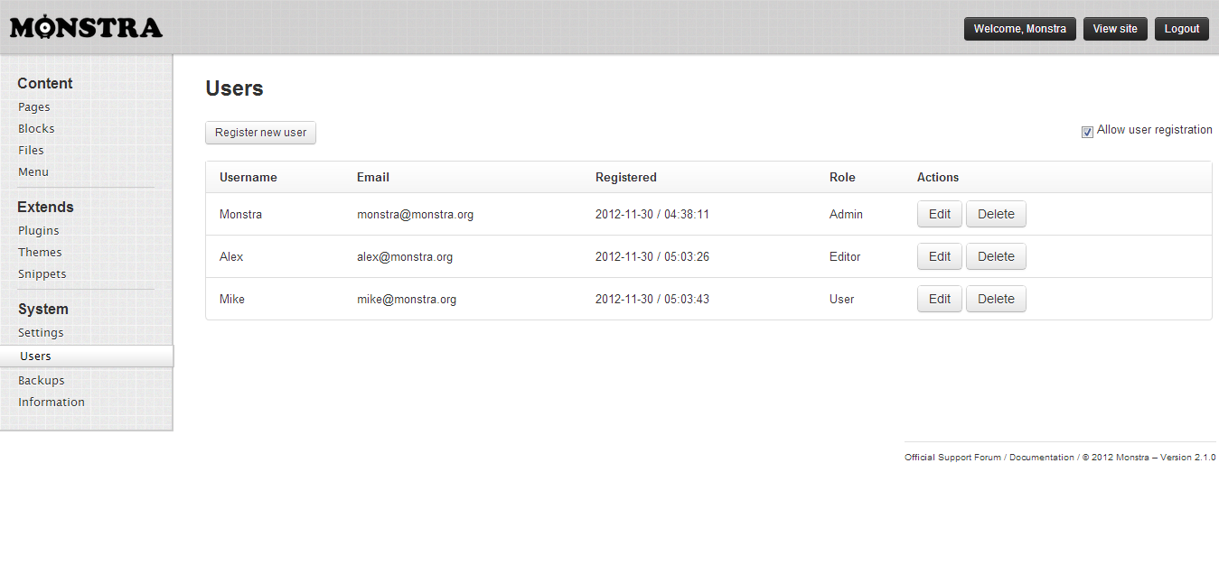Open Settings under System
This screenshot has width=1219, height=565.
[x=41, y=332]
